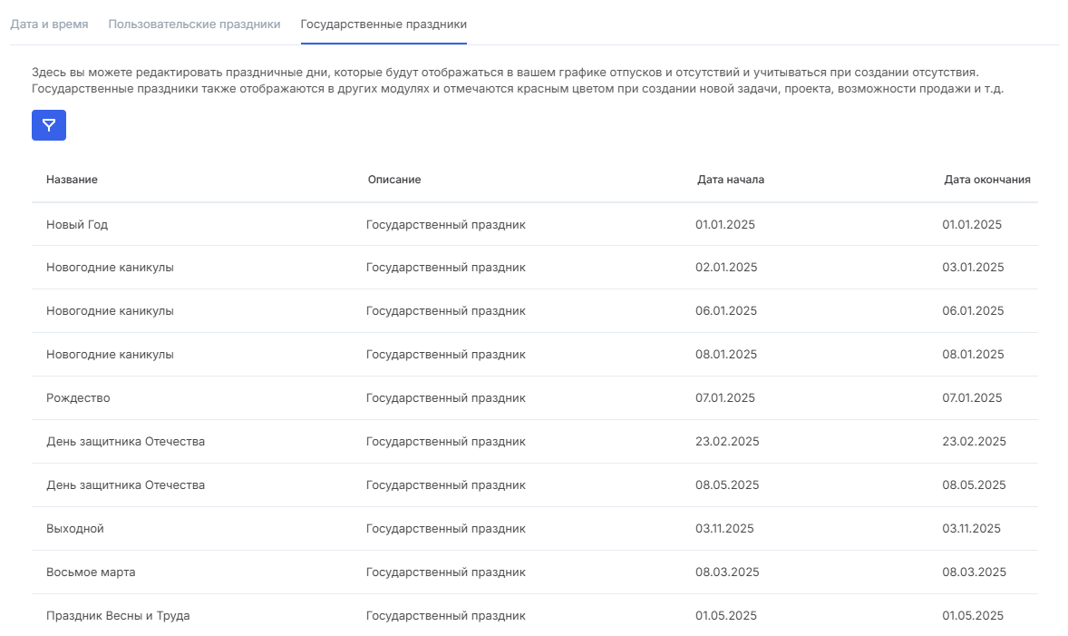The height and width of the screenshot is (636, 1068).
Task: Click the Дата начала column header
Action: [730, 180]
